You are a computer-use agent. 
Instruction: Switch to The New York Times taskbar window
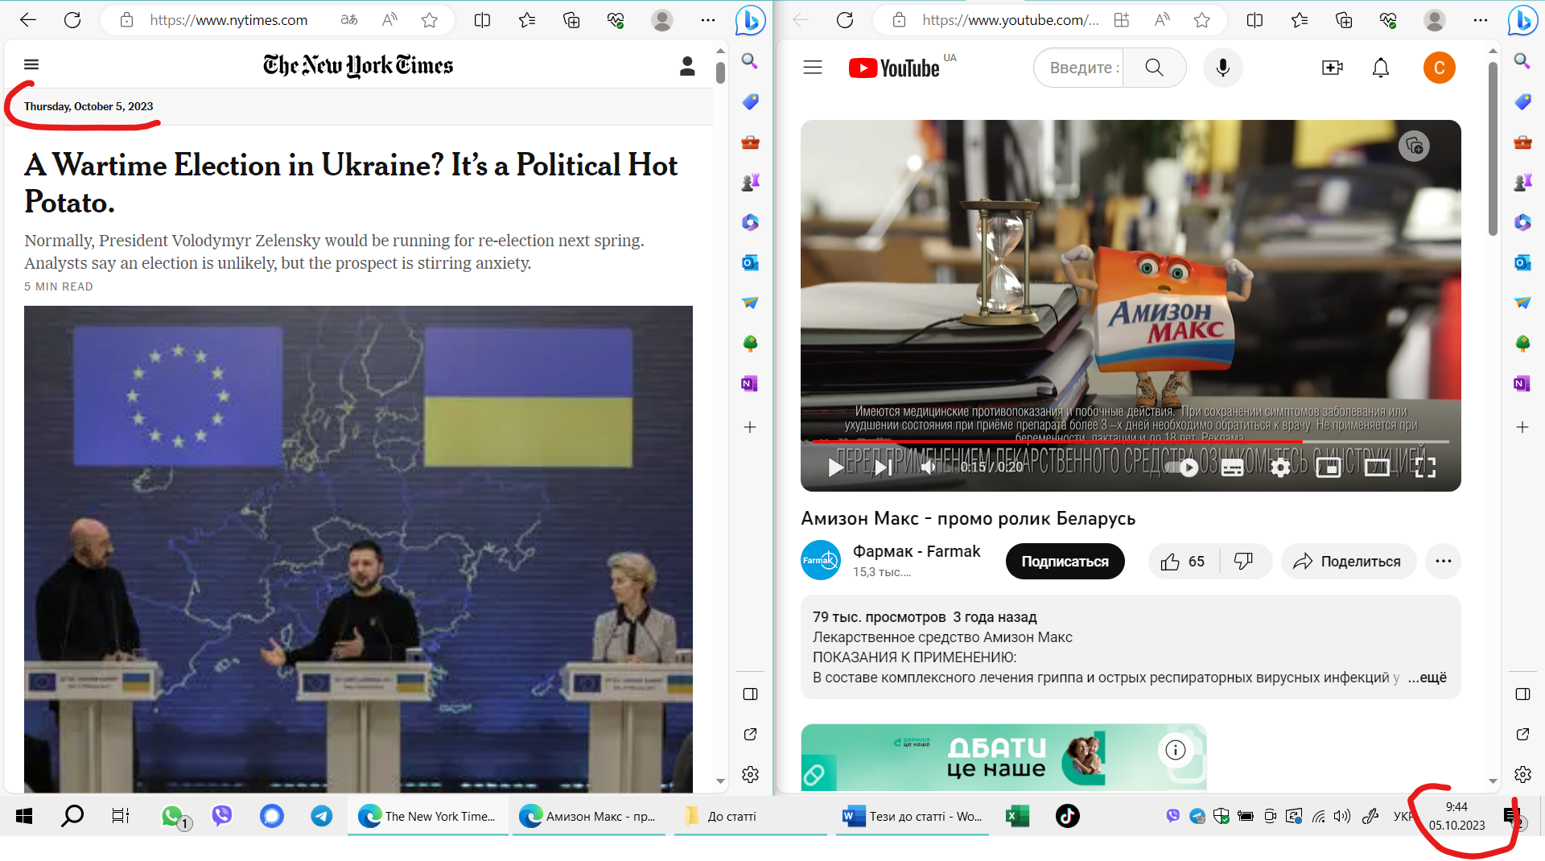click(x=427, y=816)
